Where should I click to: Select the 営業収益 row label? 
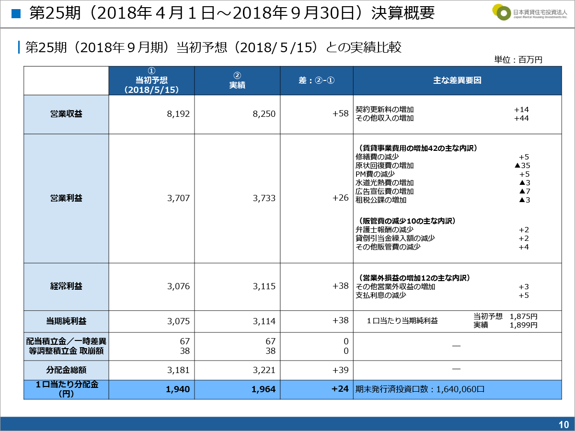(66, 114)
